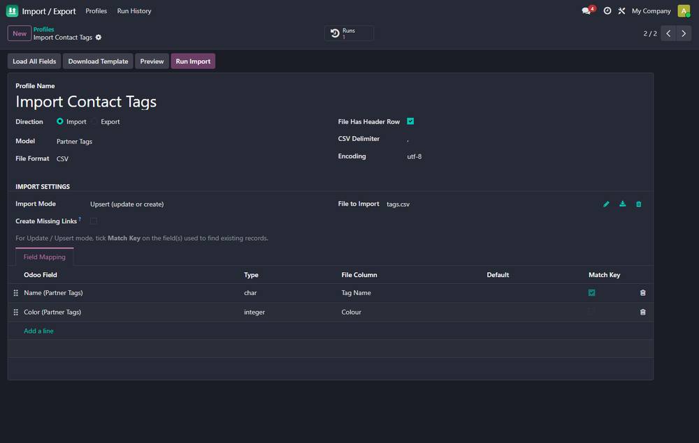Open the gear actions menu beside Import Contact Tags
The image size is (699, 443).
(99, 38)
